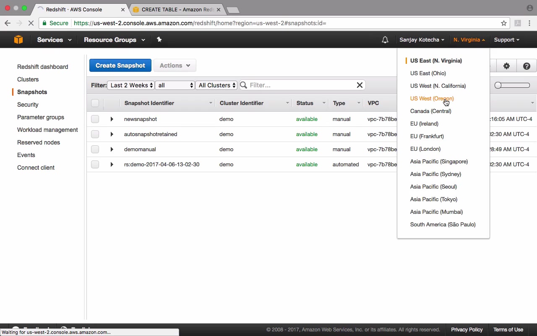Open table settings gear icon

click(506, 66)
